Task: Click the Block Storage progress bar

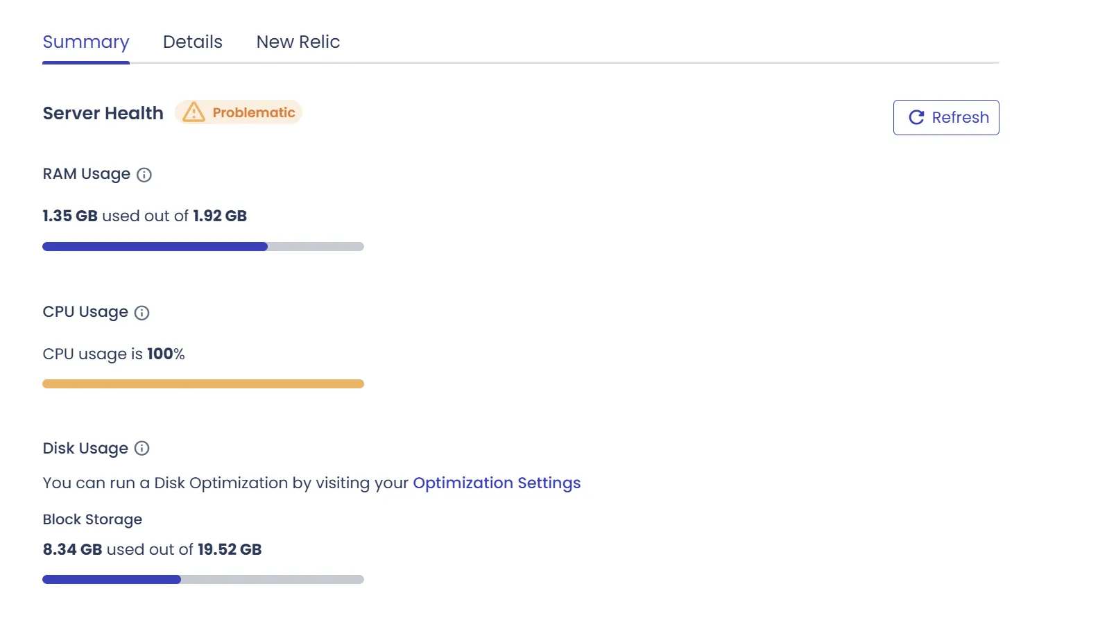Action: tap(203, 580)
